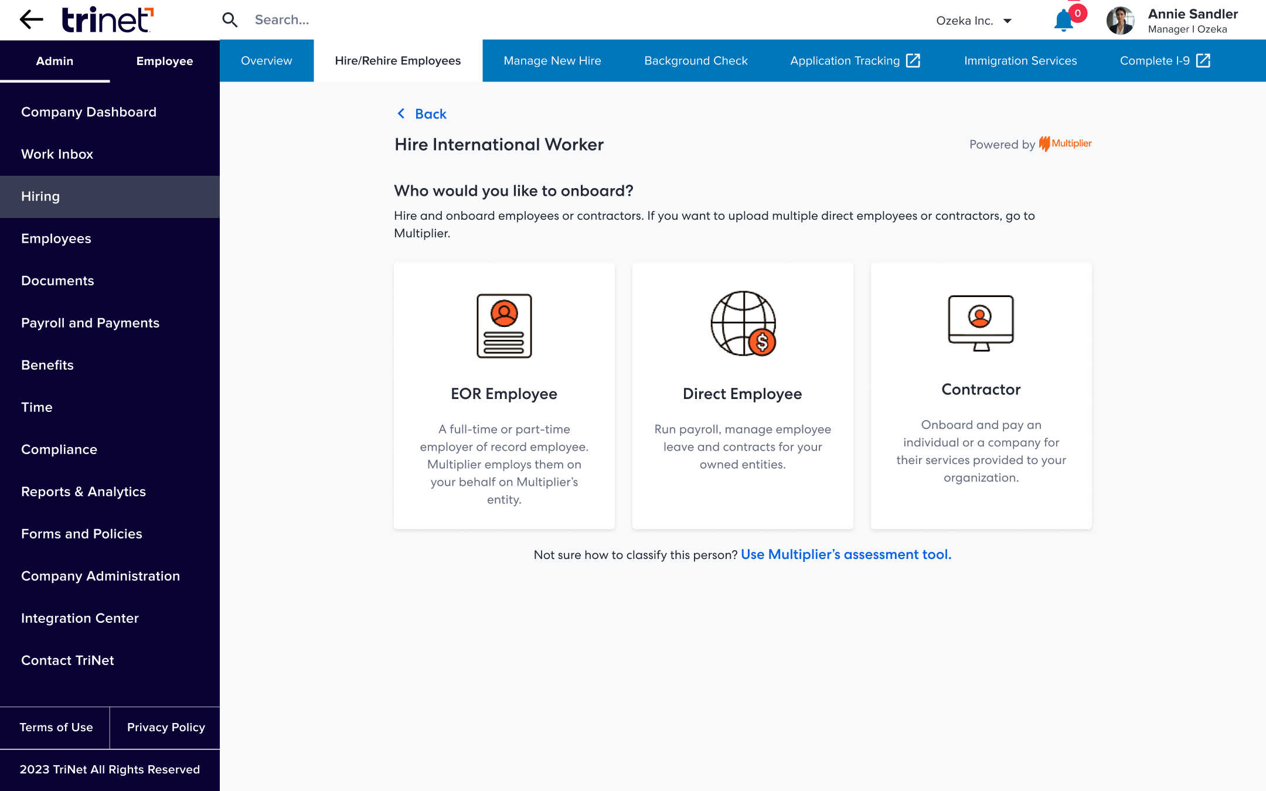Go to the Background Check tab
Viewport: 1266px width, 791px height.
(x=696, y=60)
